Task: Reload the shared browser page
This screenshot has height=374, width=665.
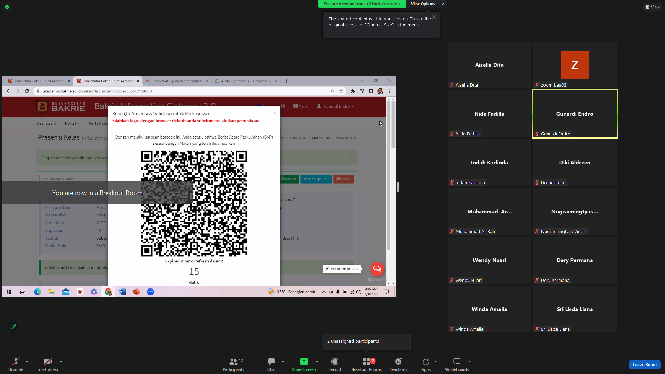Action: coord(27,91)
